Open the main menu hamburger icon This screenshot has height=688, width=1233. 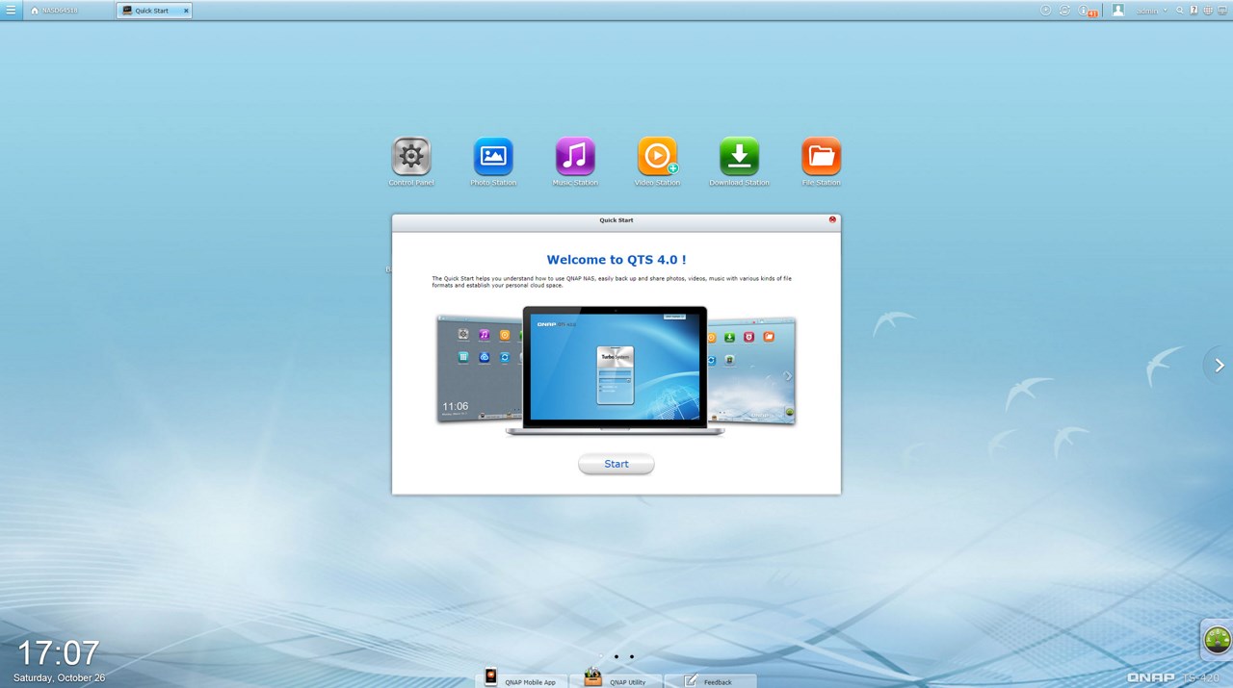(x=11, y=11)
